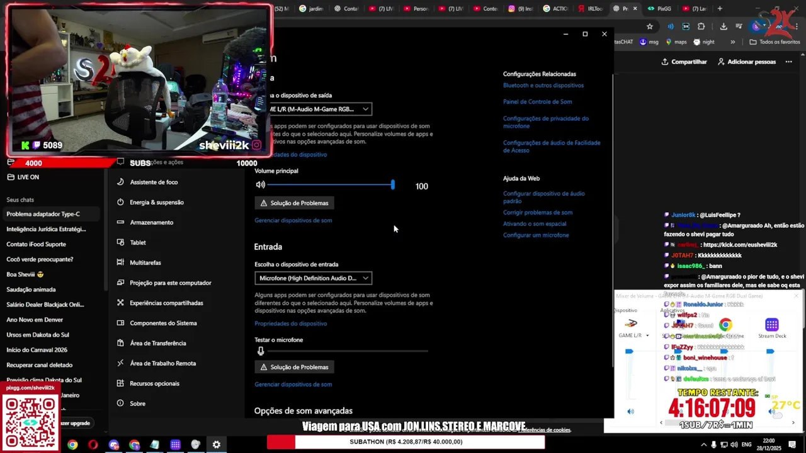Open output Gerenciar dispositivos de som link
The width and height of the screenshot is (806, 453).
(x=293, y=220)
